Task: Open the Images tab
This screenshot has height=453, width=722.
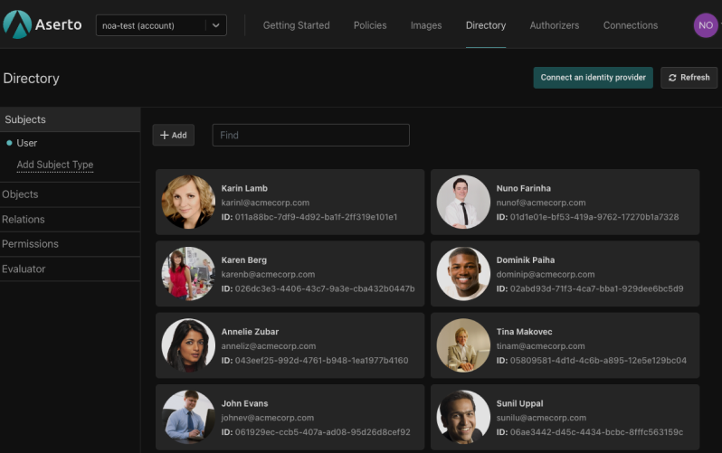Action: [x=426, y=25]
